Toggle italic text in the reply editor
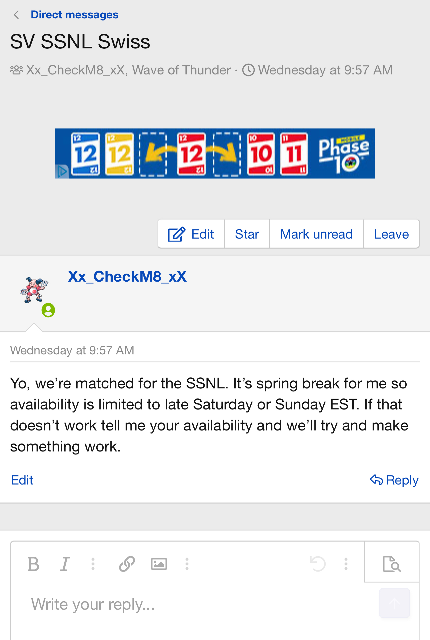 pos(65,564)
